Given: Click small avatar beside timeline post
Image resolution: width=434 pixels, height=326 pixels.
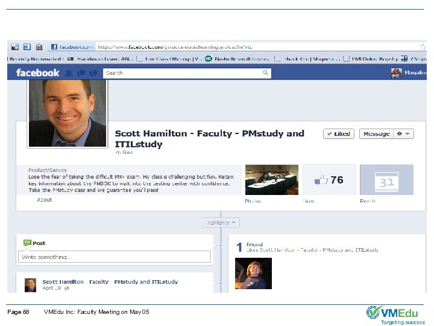Looking at the screenshot, I should click(x=30, y=285).
